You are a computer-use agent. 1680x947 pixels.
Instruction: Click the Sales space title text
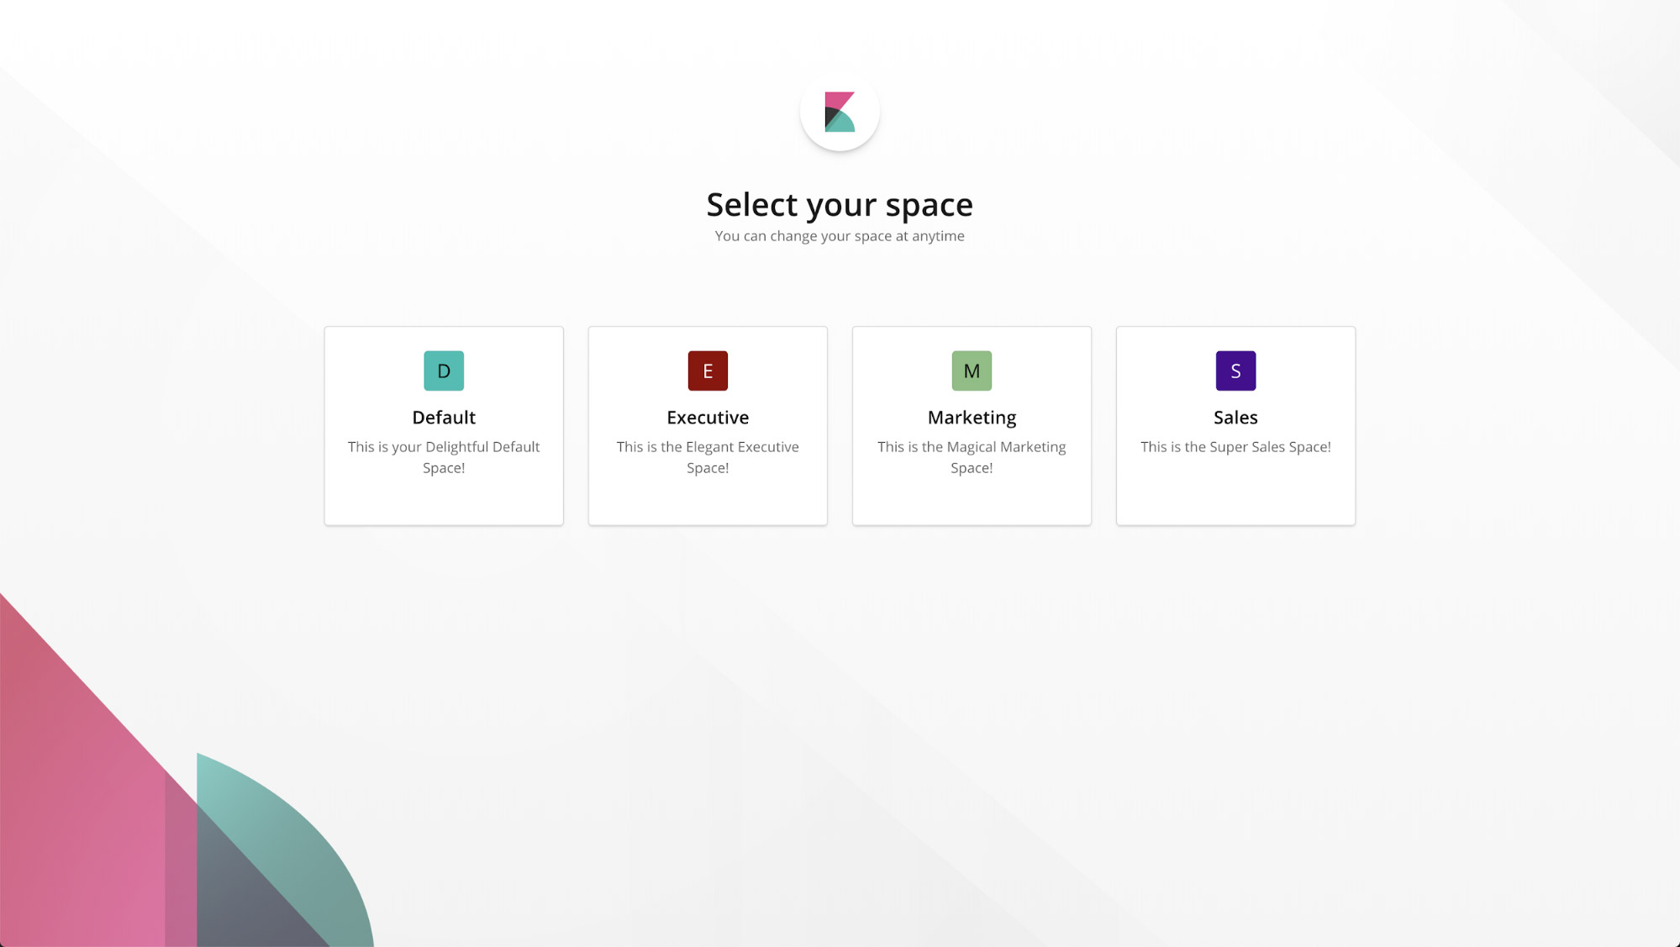tap(1235, 417)
